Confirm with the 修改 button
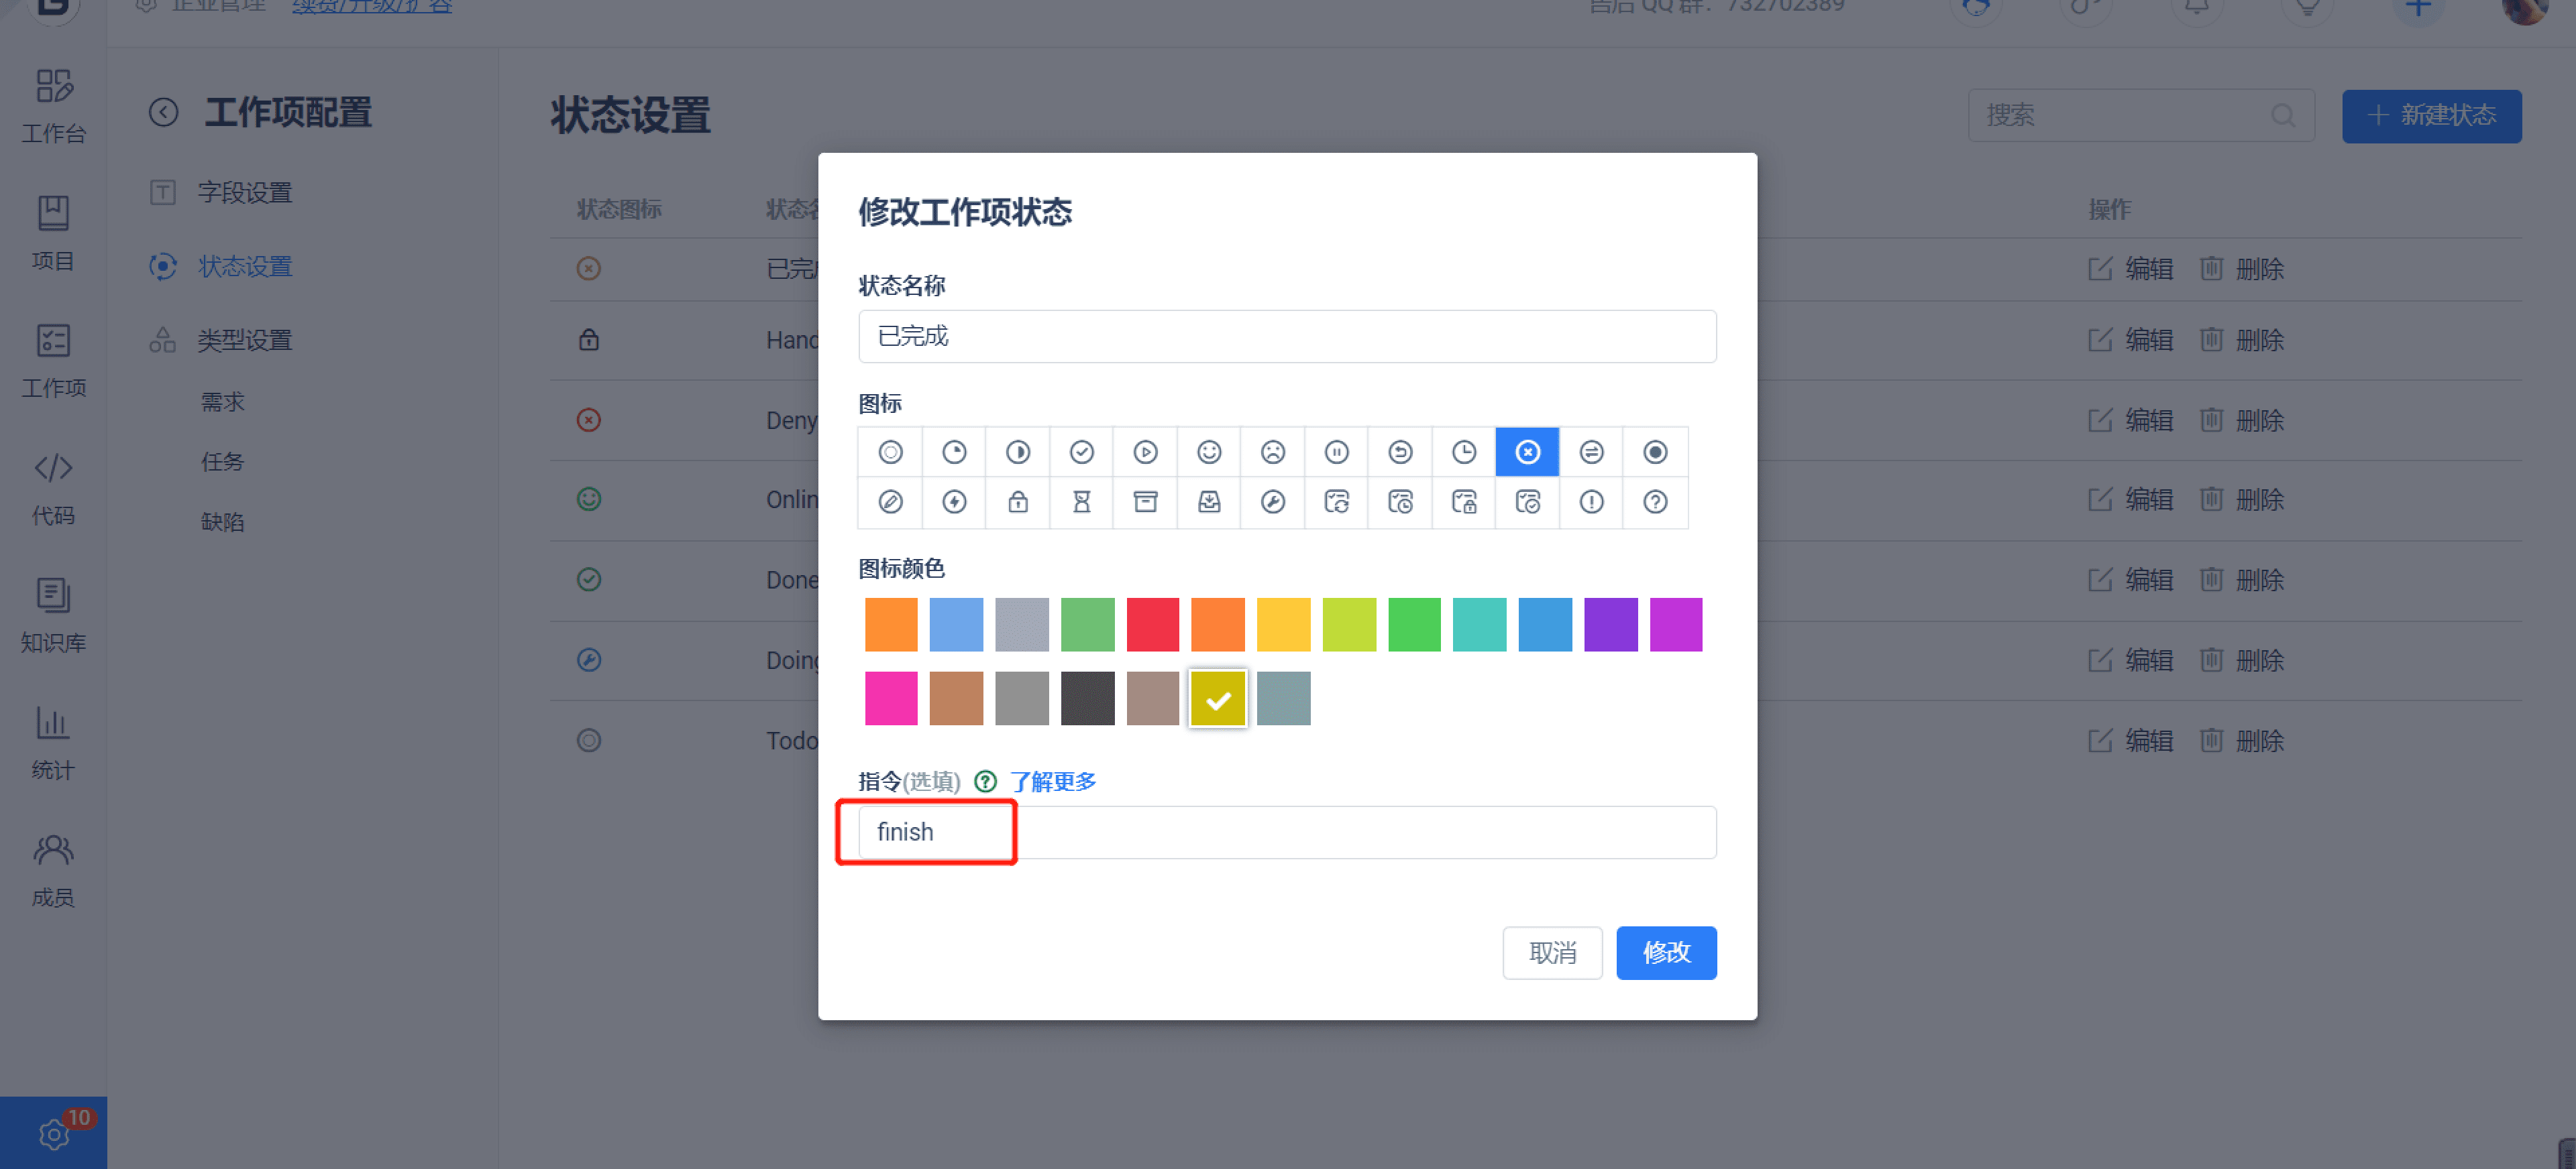2576x1169 pixels. (x=1666, y=953)
